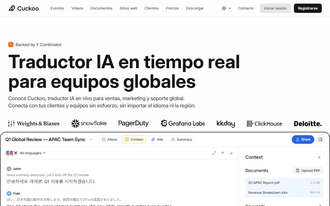This screenshot has width=330, height=206.
Task: Click the Documents section heading
Action: coord(257,171)
